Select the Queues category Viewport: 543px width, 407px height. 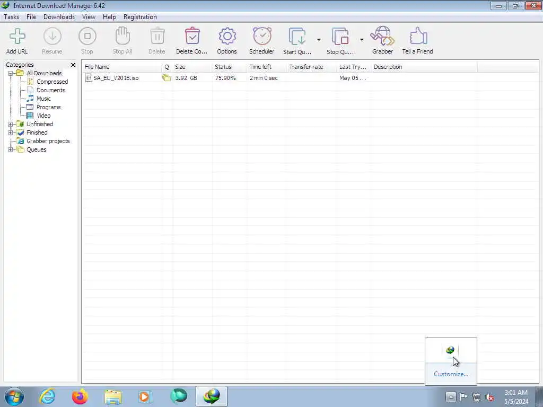click(37, 149)
